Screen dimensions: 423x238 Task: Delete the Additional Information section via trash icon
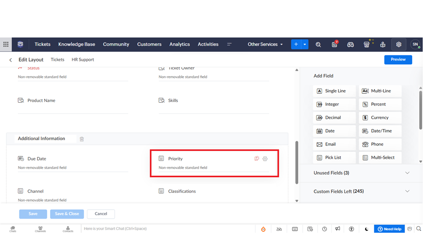click(82, 139)
